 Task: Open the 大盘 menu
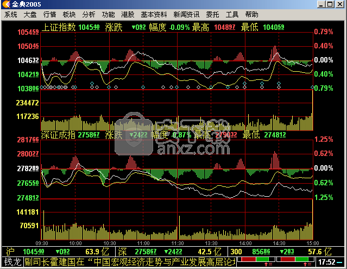[30, 15]
